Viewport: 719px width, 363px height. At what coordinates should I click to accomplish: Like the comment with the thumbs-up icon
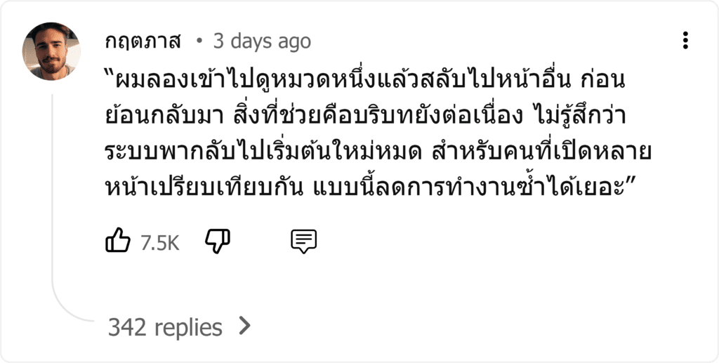[x=118, y=240]
